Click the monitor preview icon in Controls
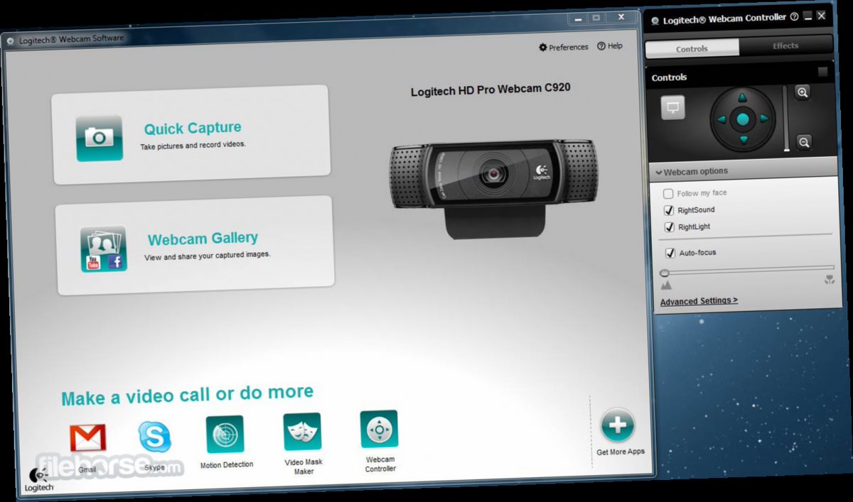Viewport: 853px width, 502px height. [x=673, y=108]
